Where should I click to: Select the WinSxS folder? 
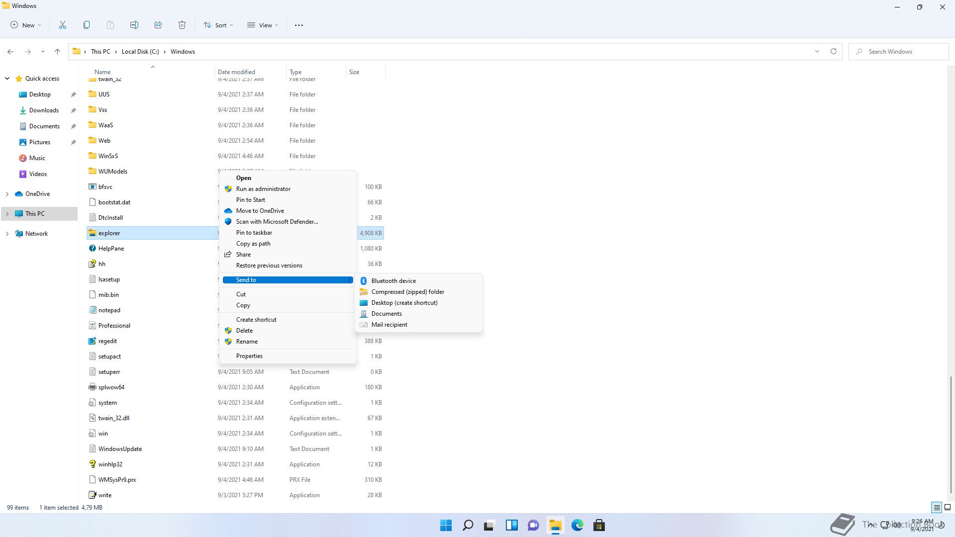(108, 156)
